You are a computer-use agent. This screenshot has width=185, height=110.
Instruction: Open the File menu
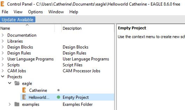[x=5, y=12]
